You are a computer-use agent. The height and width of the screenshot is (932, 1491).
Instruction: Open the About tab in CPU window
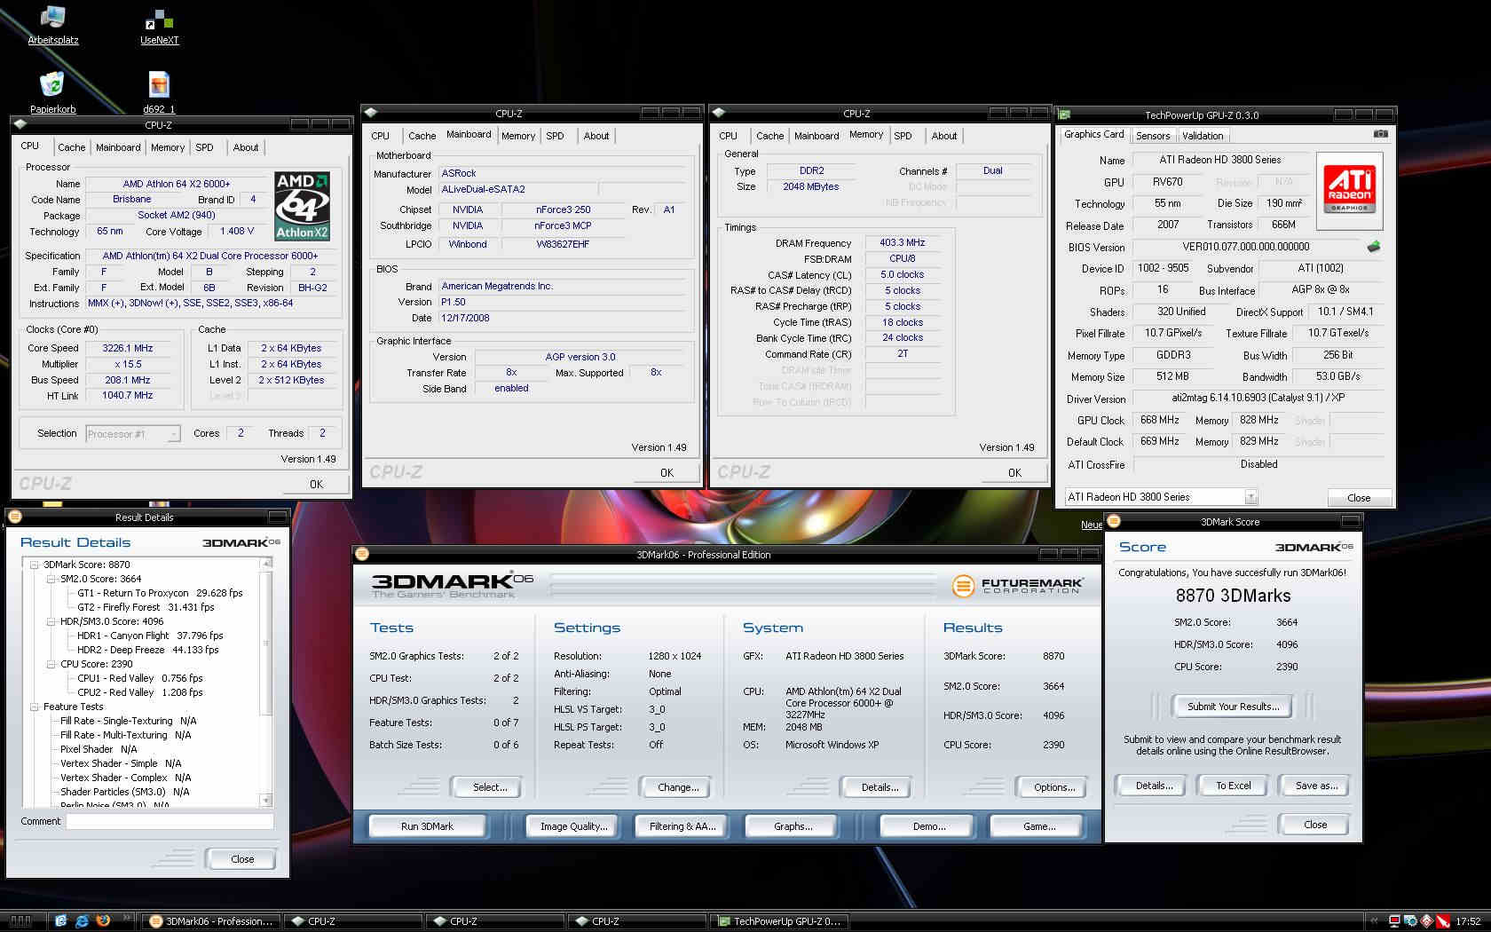[x=246, y=147]
